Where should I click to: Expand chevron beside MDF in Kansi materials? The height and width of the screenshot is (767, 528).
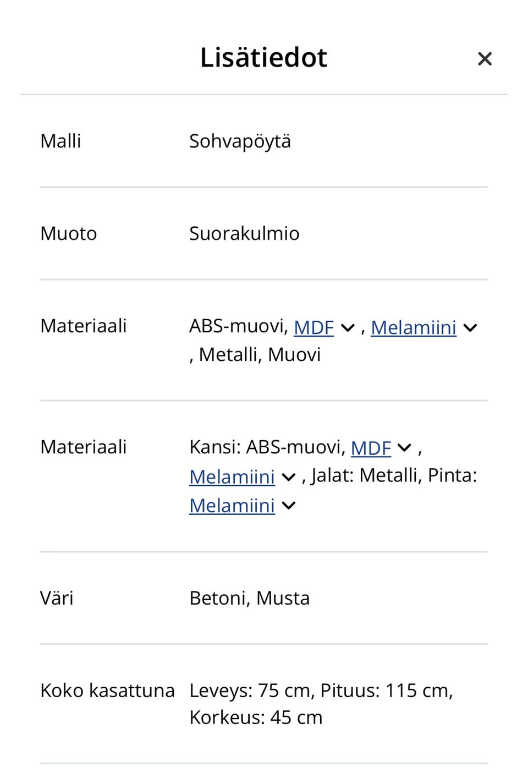click(x=404, y=448)
